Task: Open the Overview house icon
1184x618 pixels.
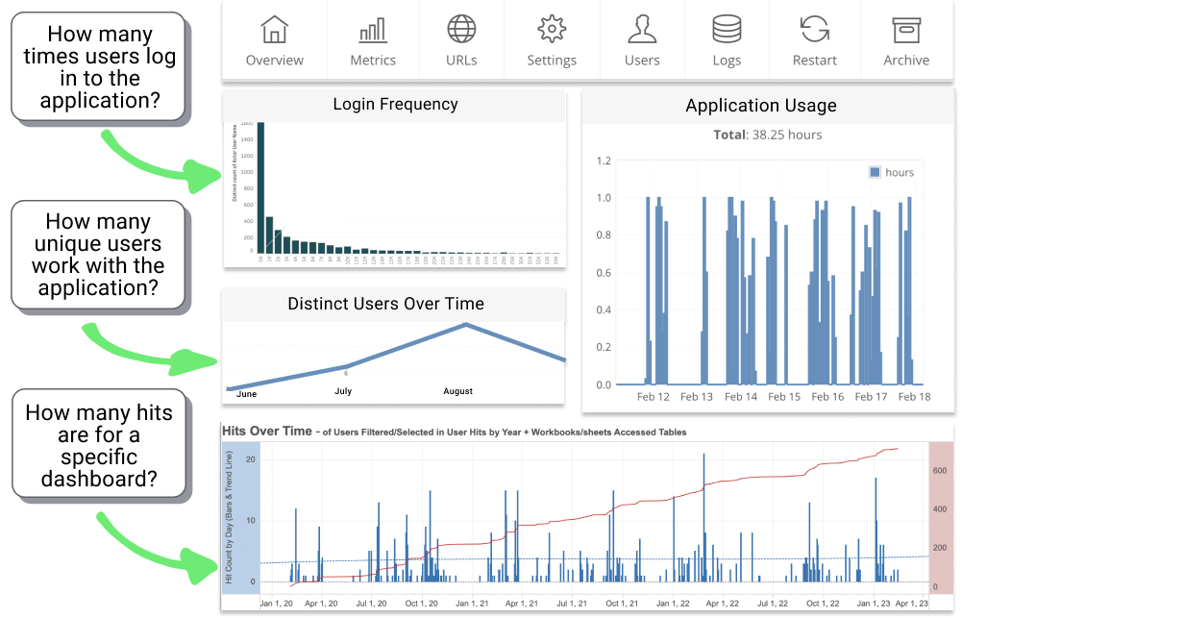Action: [275, 29]
